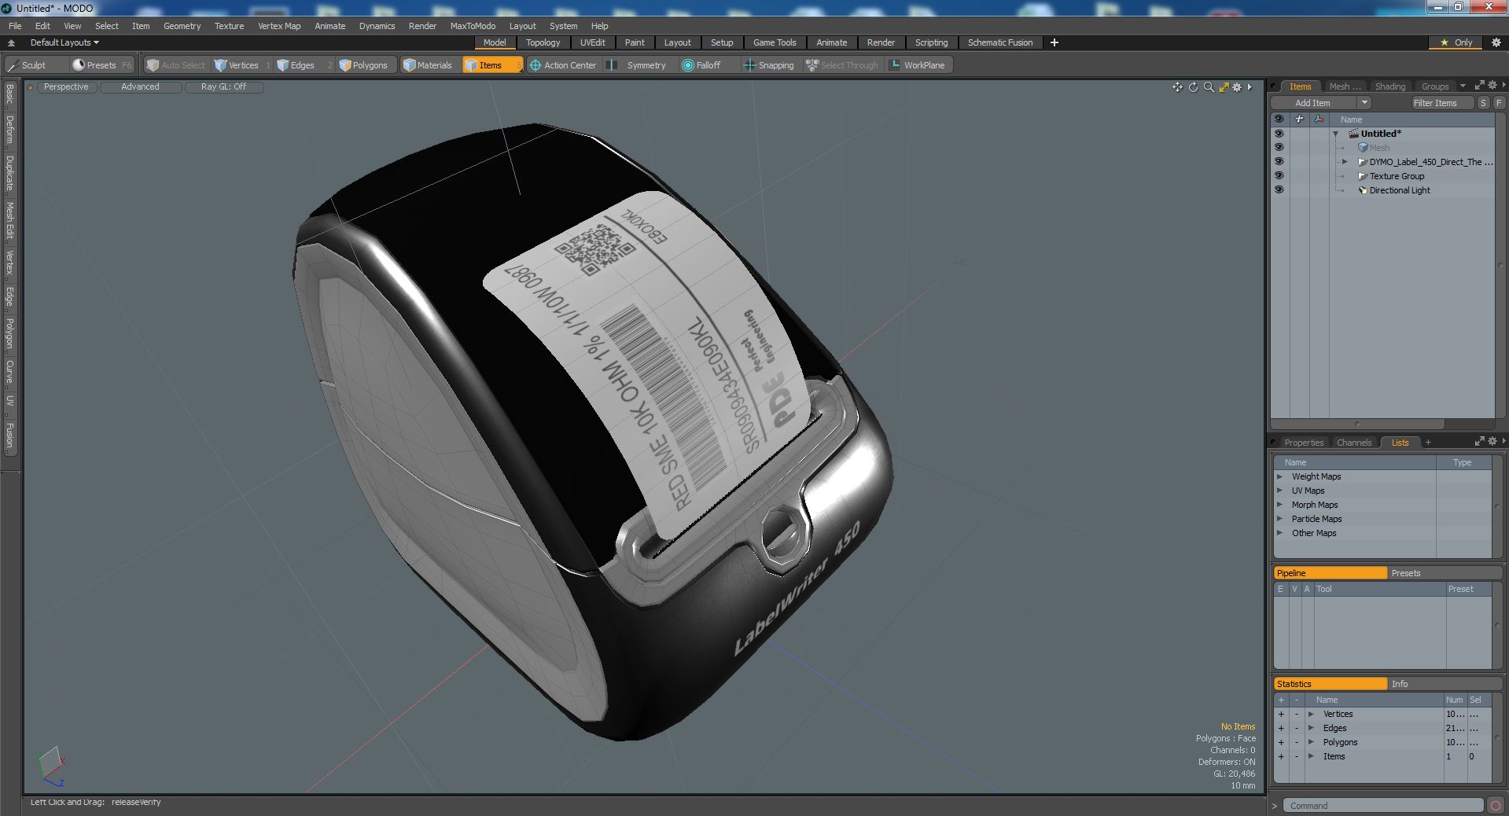Click the Lists panel expand arrows icon
The width and height of the screenshot is (1509, 816).
click(1479, 442)
